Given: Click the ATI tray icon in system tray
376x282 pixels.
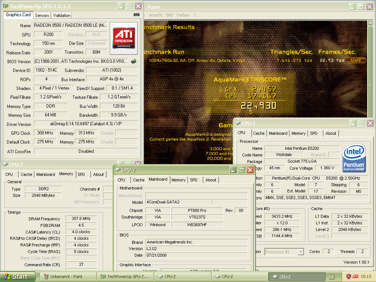Looking at the screenshot, I should [355, 276].
